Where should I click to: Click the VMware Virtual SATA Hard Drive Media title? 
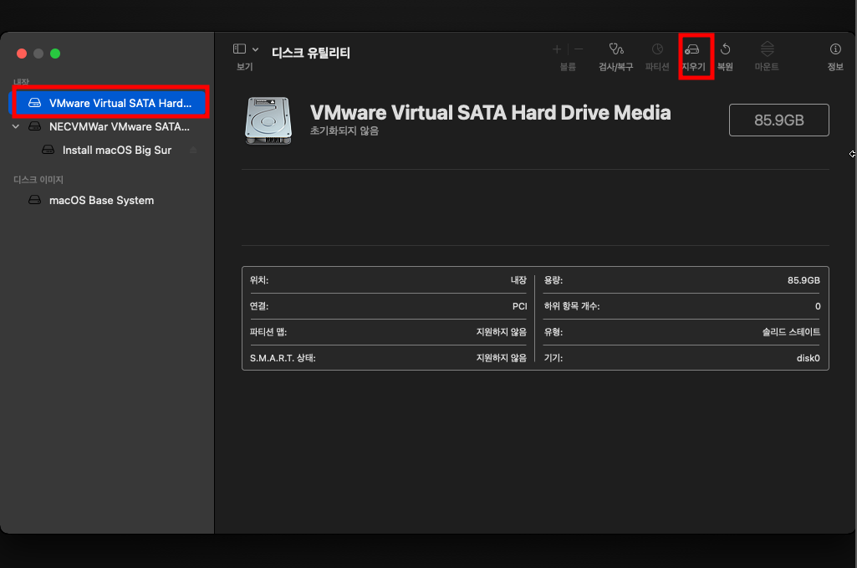point(490,113)
